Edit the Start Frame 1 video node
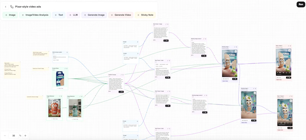 pyautogui.click(x=168, y=60)
